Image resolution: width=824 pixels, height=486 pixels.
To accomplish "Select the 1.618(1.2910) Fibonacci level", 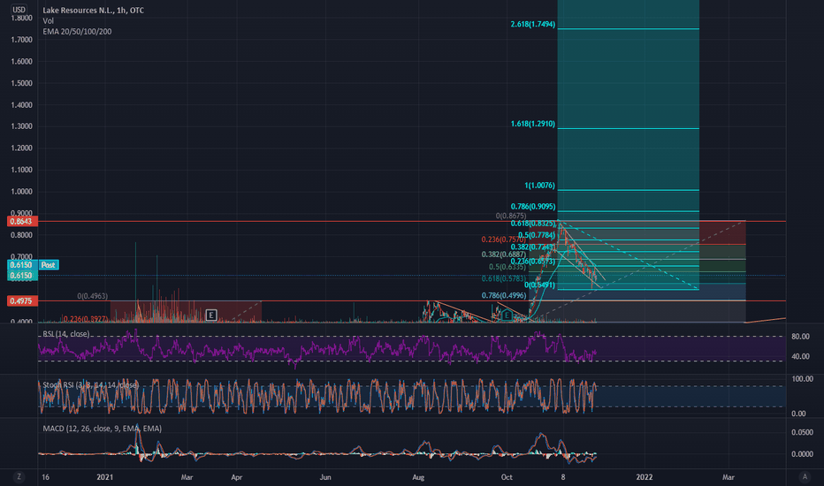I will pyautogui.click(x=532, y=124).
